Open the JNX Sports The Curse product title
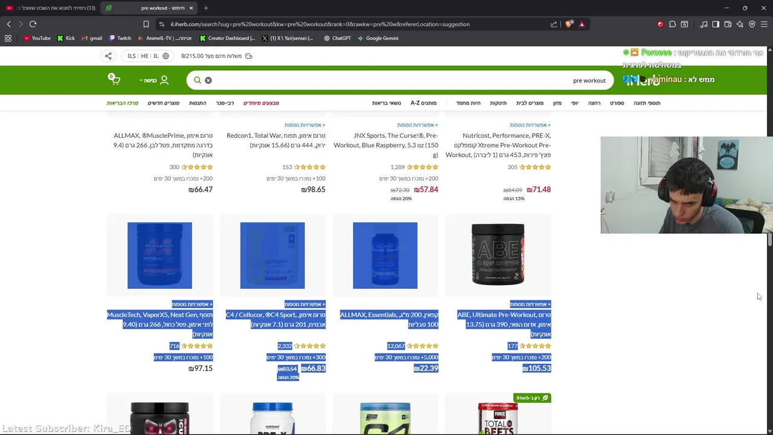Screen dimensions: 773x435 click(x=386, y=145)
